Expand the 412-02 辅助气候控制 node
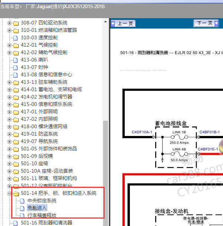The width and height of the screenshot is (223, 226). tap(9, 53)
